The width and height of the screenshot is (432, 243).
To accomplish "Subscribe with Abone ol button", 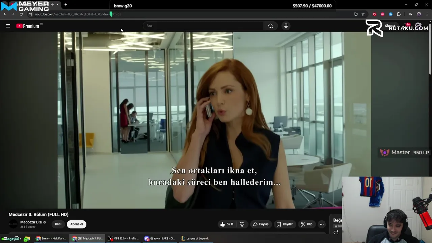I will (77, 224).
